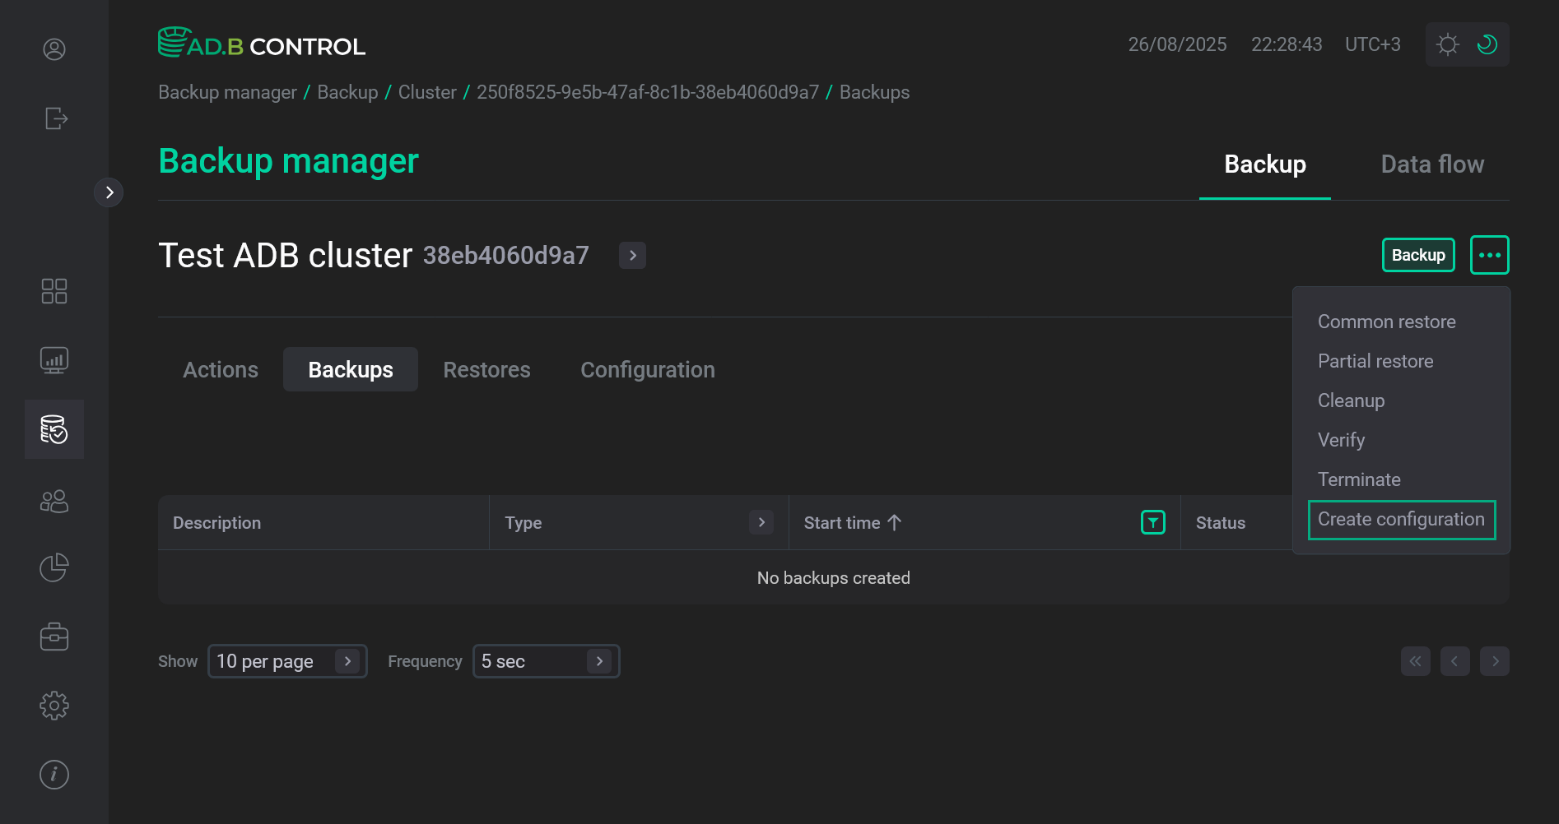Screen dimensions: 1559x824
Task: Switch to the Data flow tab
Action: [1432, 164]
